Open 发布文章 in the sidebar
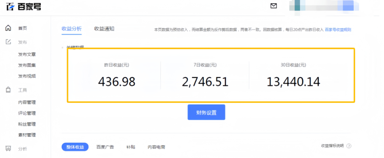 [27, 55]
